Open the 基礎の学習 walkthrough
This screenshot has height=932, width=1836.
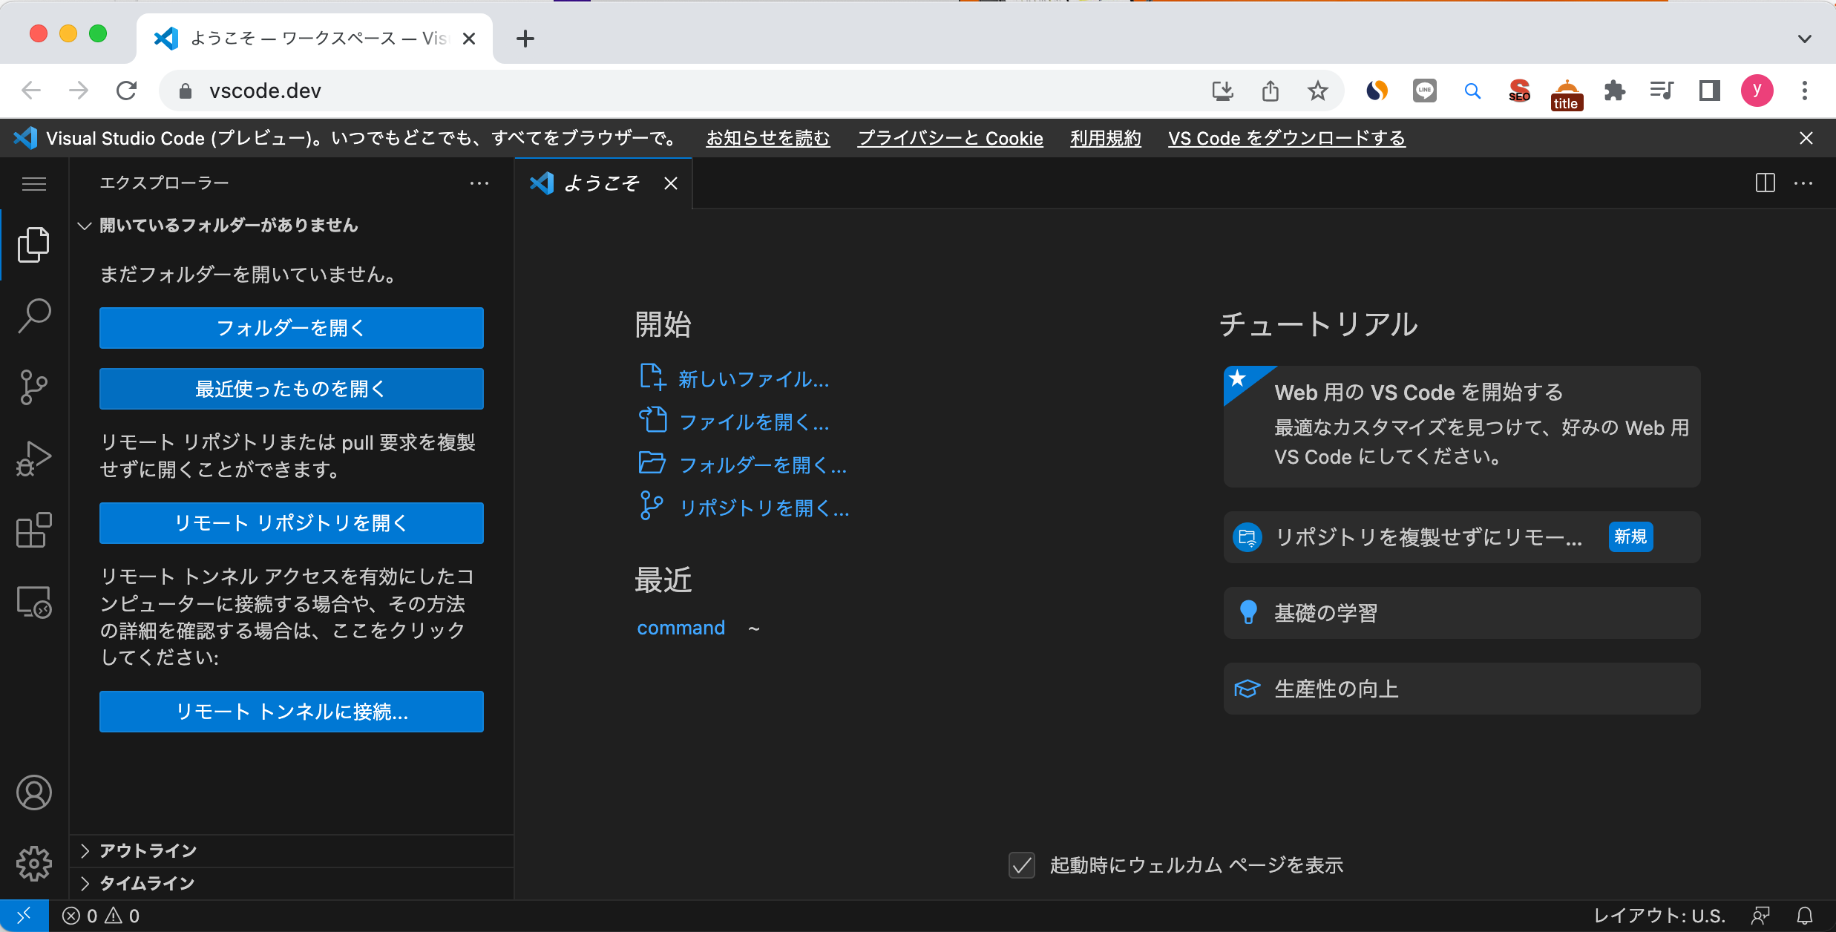pos(1462,613)
